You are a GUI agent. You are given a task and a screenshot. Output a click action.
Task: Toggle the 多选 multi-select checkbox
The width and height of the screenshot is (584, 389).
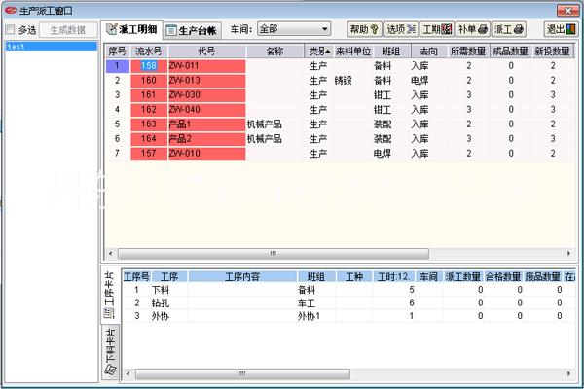[x=11, y=30]
